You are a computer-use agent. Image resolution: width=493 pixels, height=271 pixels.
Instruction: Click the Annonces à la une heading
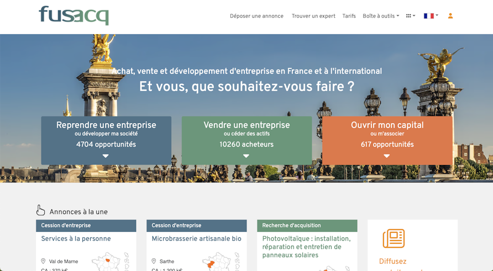click(78, 212)
